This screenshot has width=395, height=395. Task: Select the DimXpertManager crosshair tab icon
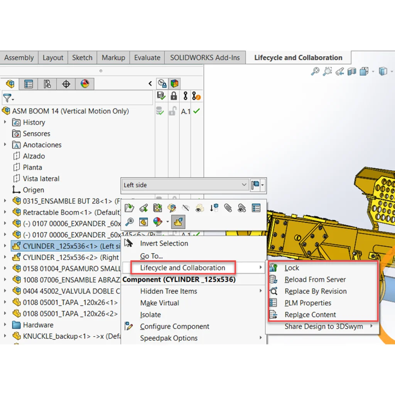pos(66,84)
